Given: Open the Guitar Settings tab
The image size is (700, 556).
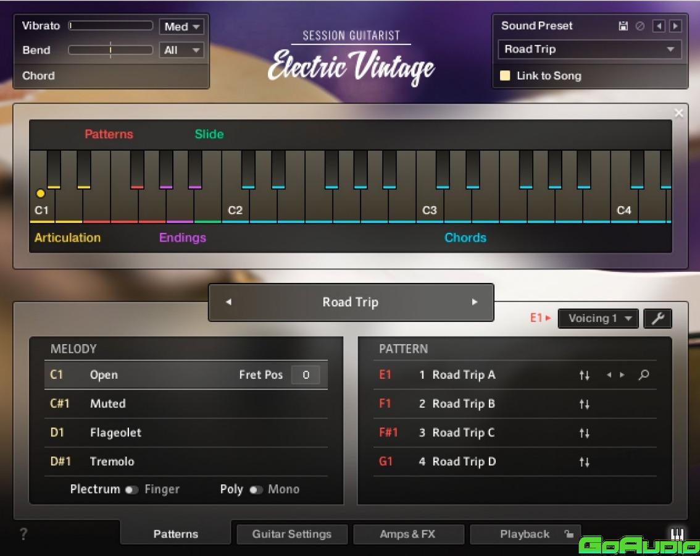Looking at the screenshot, I should pyautogui.click(x=292, y=534).
